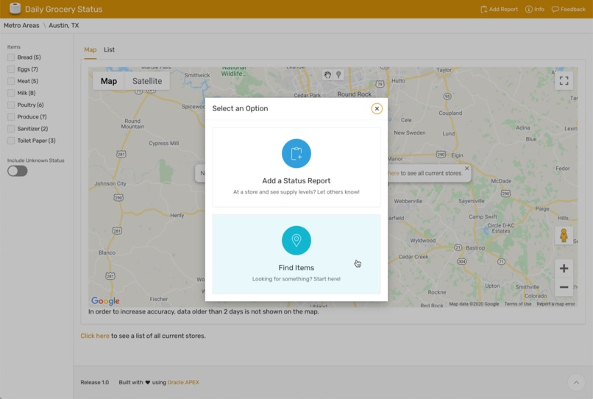Check the Poultry (6) checkbox
Screen dimensions: 593x399
[11, 105]
